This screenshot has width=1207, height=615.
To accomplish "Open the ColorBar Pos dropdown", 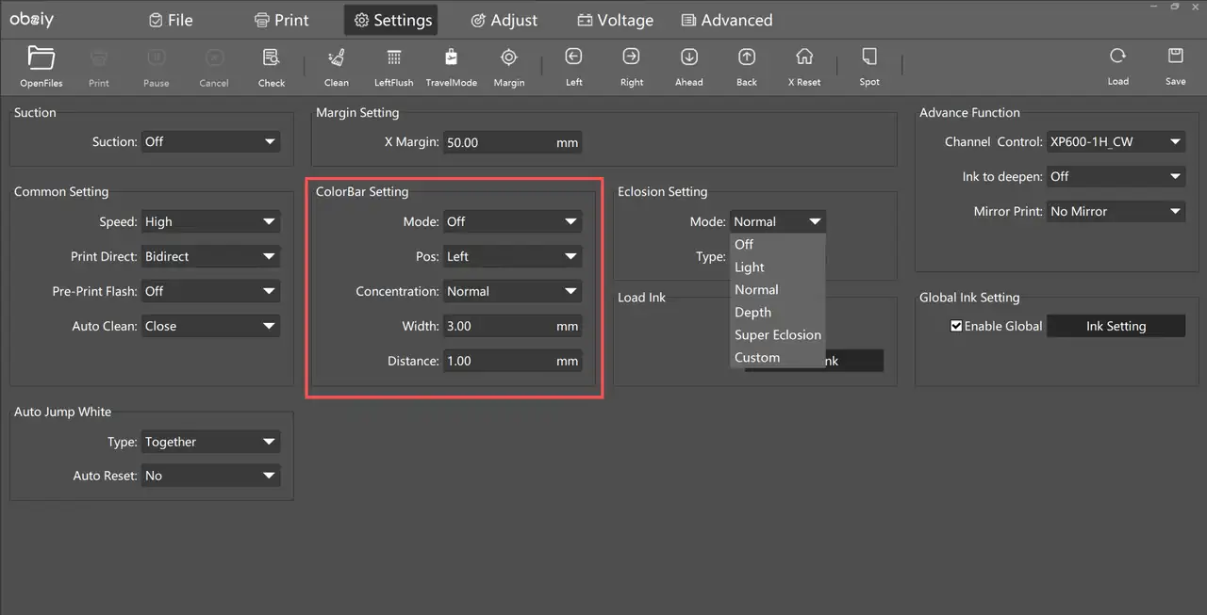I will coord(512,256).
